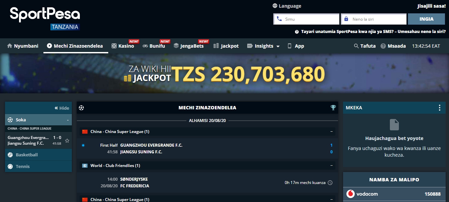
Task: Open the SMS SportPesa help link
Action: 347,32
